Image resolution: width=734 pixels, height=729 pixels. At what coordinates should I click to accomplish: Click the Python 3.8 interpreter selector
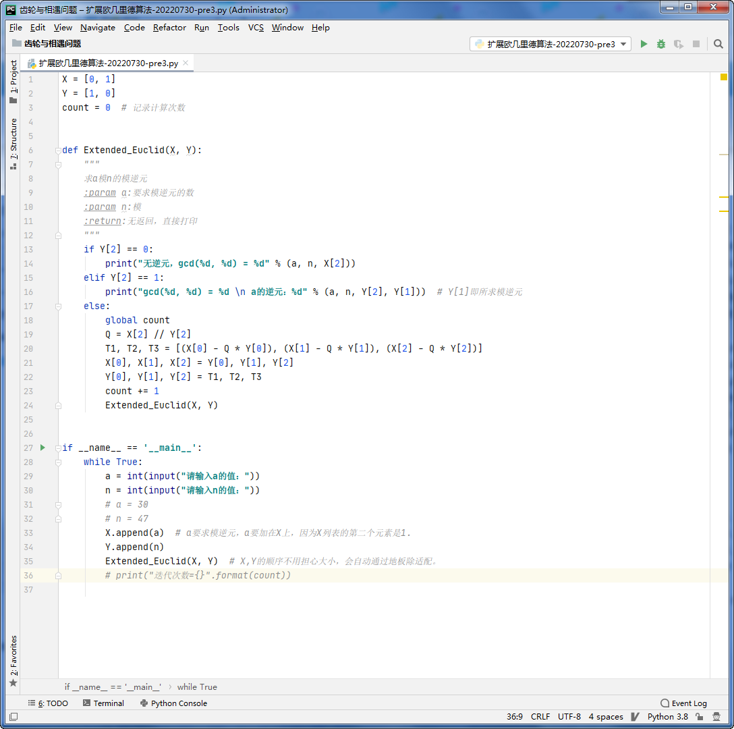[667, 717]
